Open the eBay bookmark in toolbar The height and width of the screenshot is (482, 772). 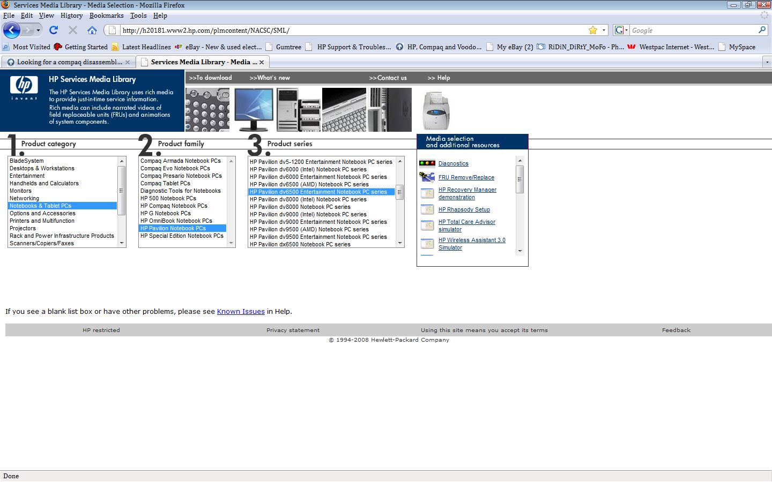tap(218, 47)
